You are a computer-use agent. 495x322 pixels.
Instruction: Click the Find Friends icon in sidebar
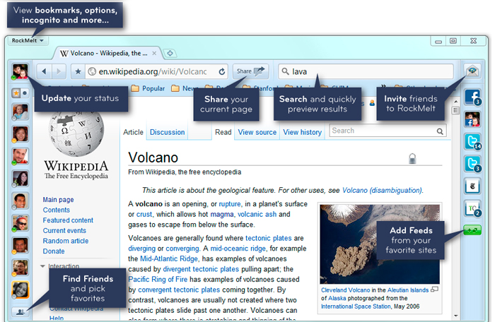(x=21, y=311)
